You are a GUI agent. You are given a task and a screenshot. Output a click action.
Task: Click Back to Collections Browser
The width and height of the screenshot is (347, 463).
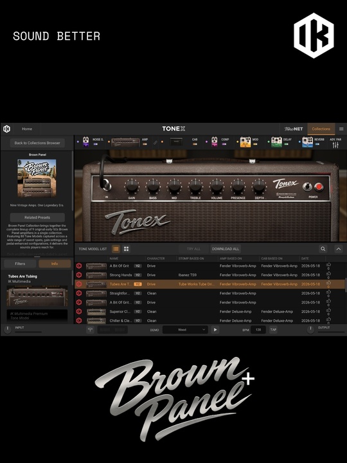[37, 143]
